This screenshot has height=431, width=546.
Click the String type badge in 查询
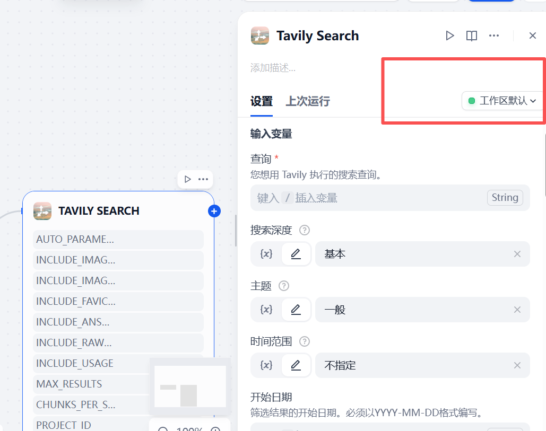505,198
